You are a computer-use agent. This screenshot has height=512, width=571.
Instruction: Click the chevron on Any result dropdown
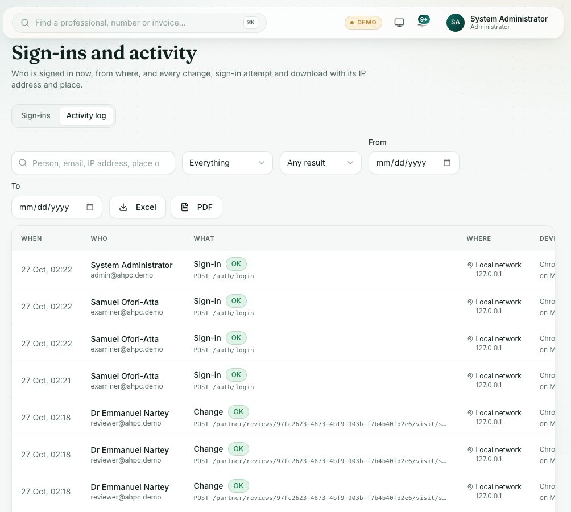(350, 163)
